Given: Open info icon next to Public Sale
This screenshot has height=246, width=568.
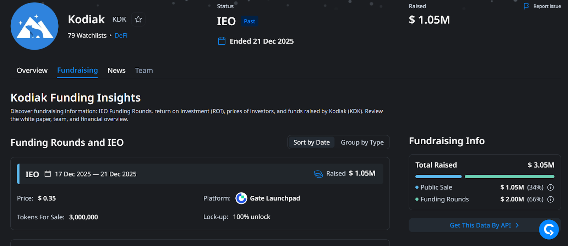Looking at the screenshot, I should point(550,187).
